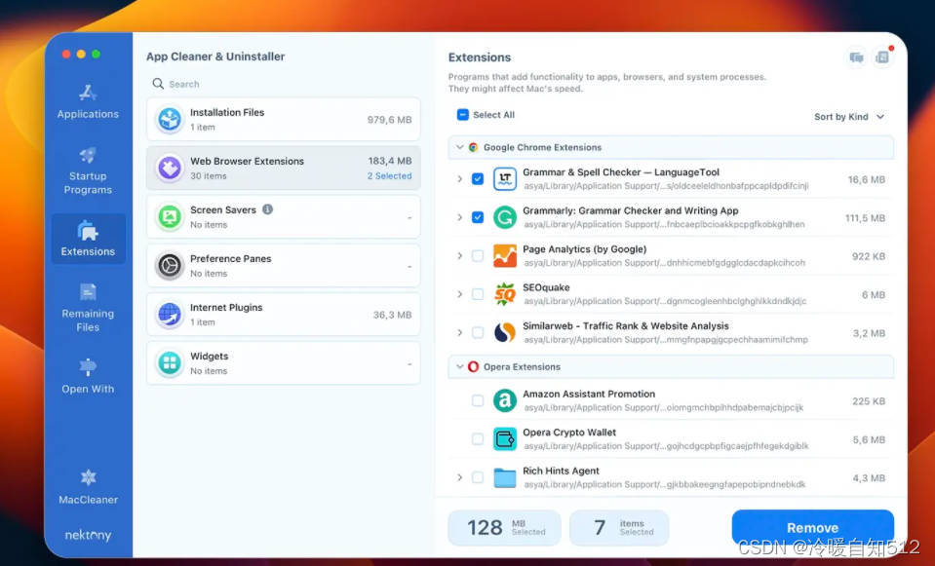Check Page Analytics (by Google) checkbox
The image size is (935, 566).
tap(478, 255)
